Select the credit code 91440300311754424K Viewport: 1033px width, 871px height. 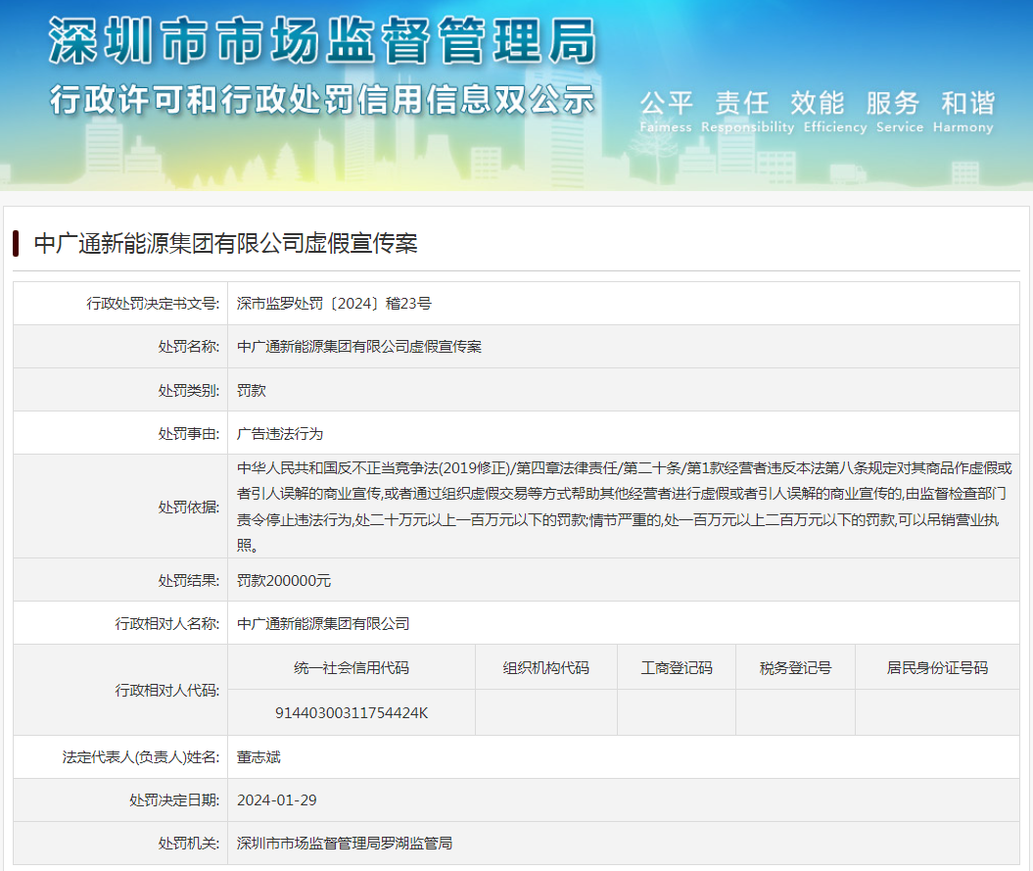tap(352, 712)
